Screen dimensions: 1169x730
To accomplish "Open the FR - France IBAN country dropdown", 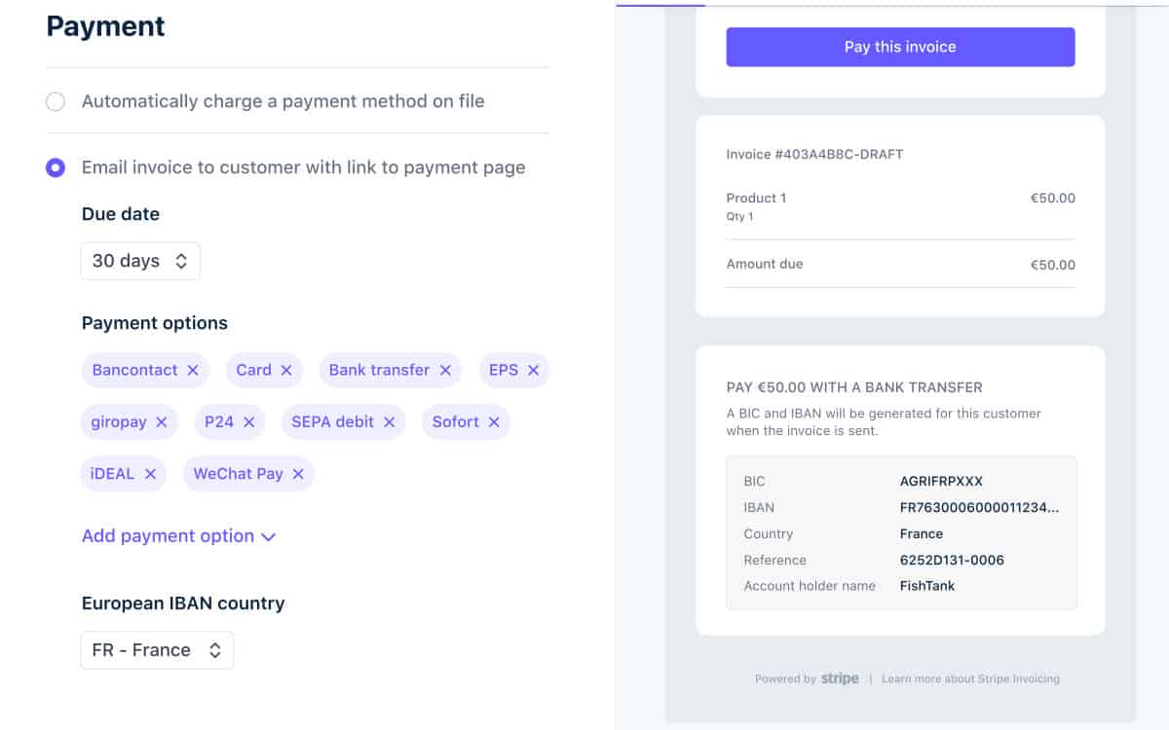I will pos(157,650).
